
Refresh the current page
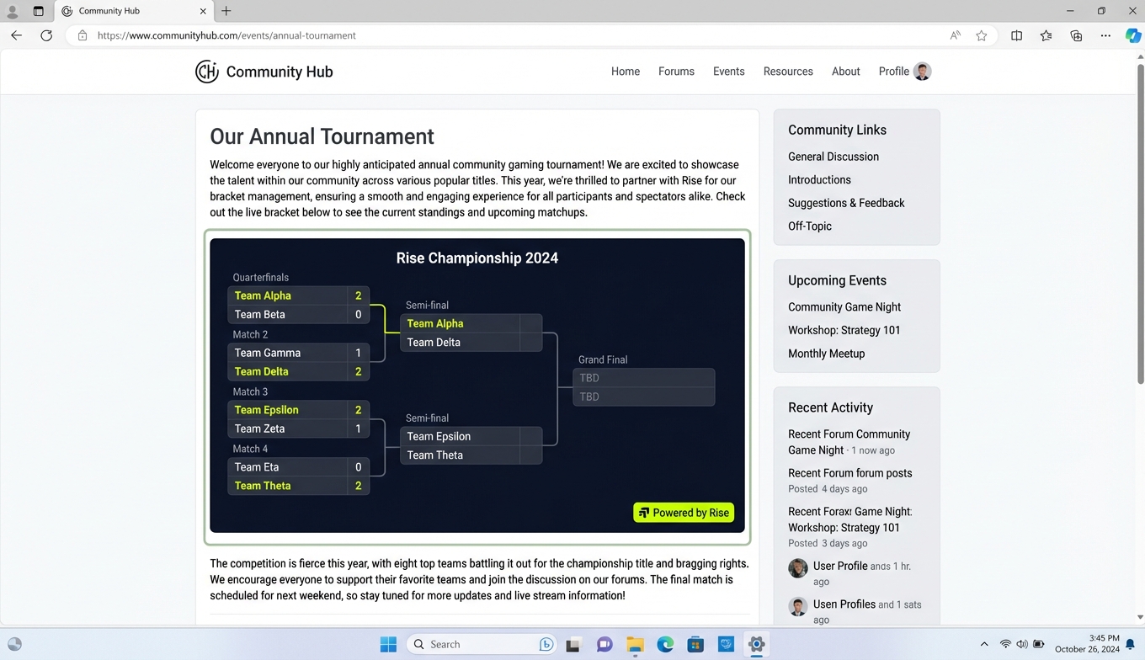[46, 35]
